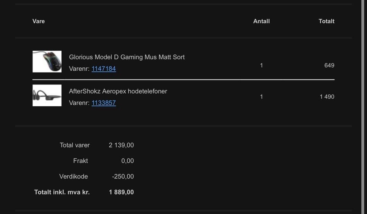367x214 pixels.
Task: Click the vertical scrollbar on the right
Action: coord(363,107)
